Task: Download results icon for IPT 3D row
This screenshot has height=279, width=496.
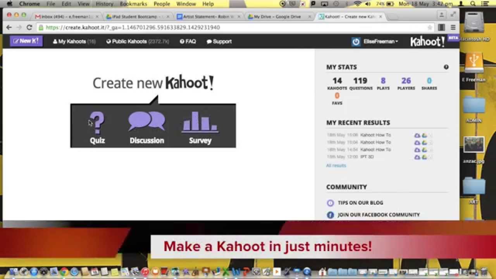Action: 417,157
